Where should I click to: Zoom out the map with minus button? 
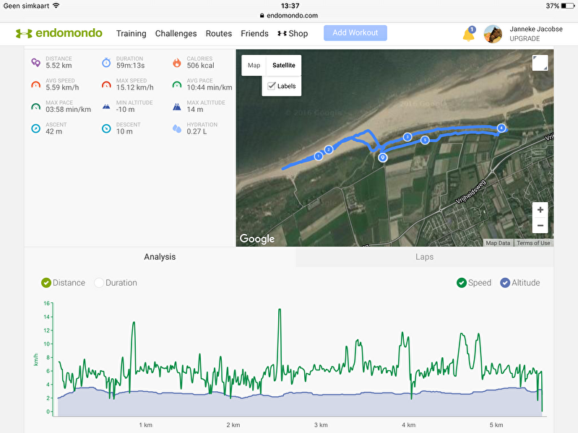pos(540,226)
